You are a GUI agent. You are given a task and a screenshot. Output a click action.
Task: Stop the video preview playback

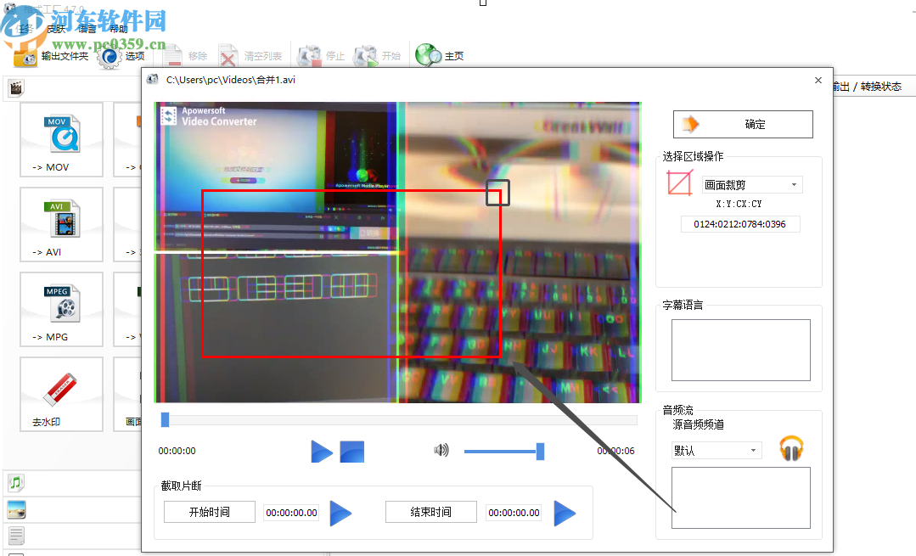click(351, 452)
